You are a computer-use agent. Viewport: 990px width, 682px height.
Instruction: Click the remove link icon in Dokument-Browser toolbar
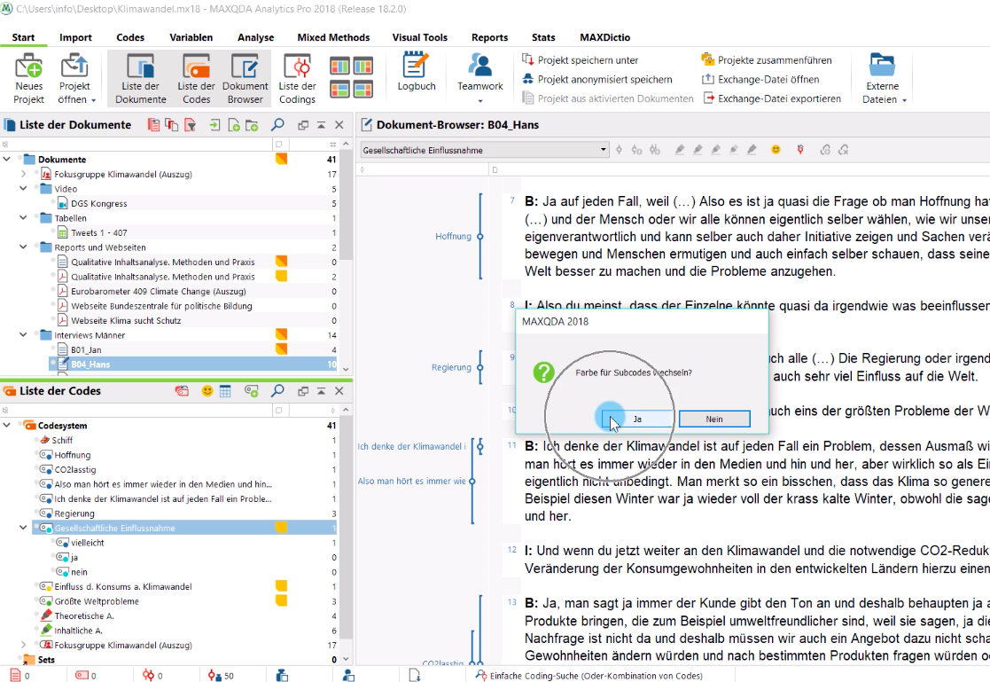pos(844,150)
